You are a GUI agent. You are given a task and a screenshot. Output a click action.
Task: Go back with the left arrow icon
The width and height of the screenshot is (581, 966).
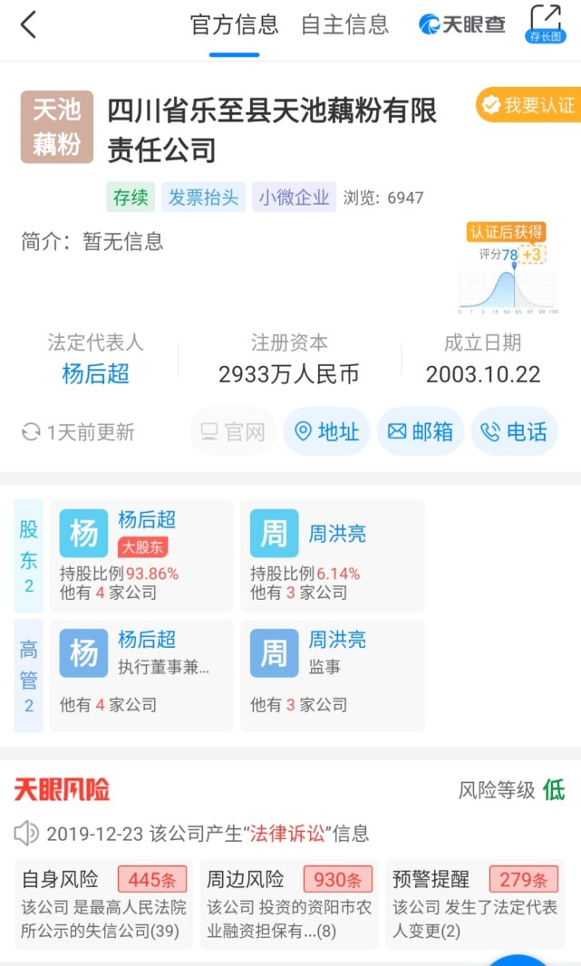[28, 24]
